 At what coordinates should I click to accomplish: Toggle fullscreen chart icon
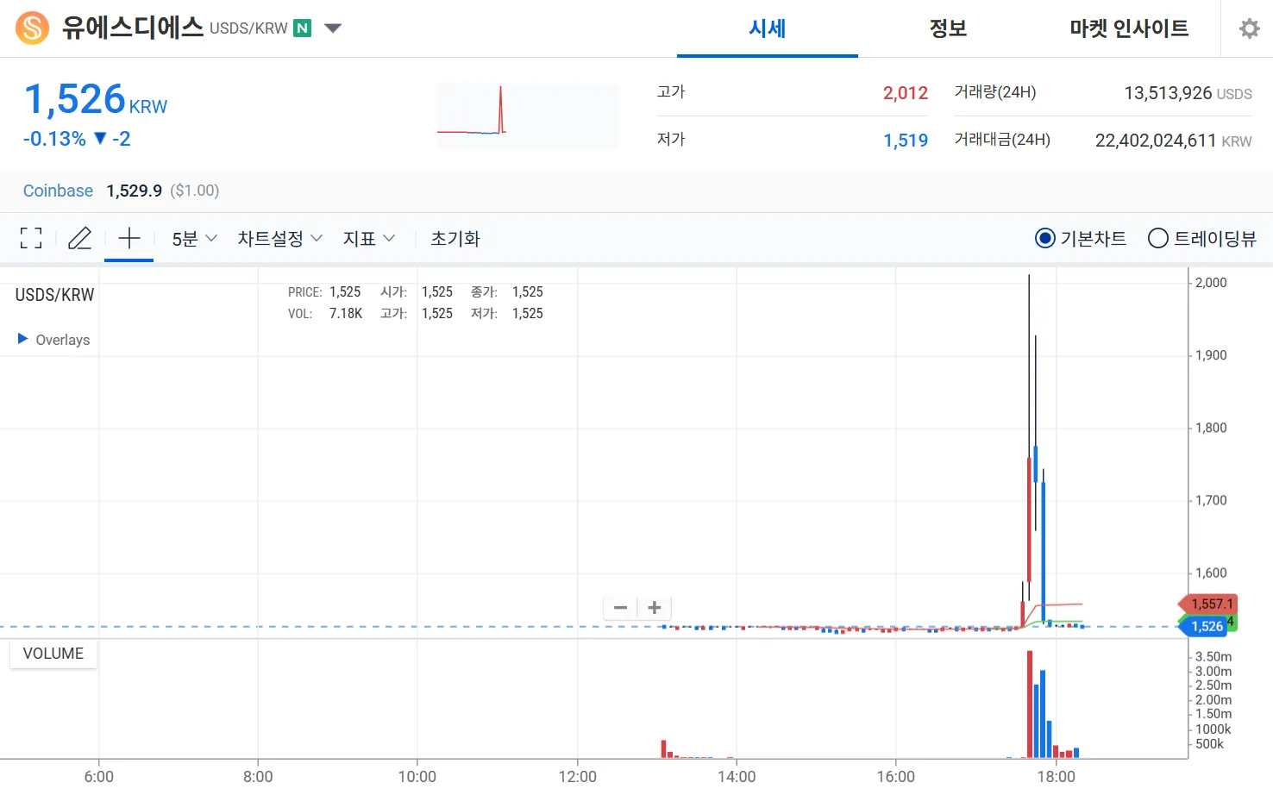[x=31, y=239]
